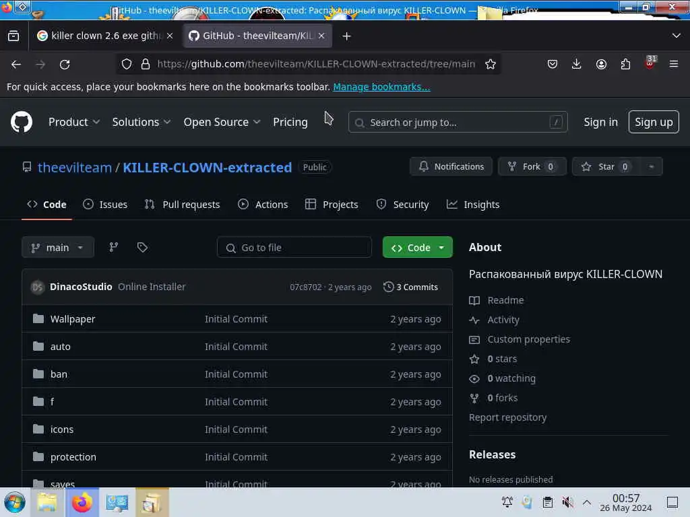Image resolution: width=690 pixels, height=517 pixels.
Task: Click the Notifications button
Action: (451, 167)
